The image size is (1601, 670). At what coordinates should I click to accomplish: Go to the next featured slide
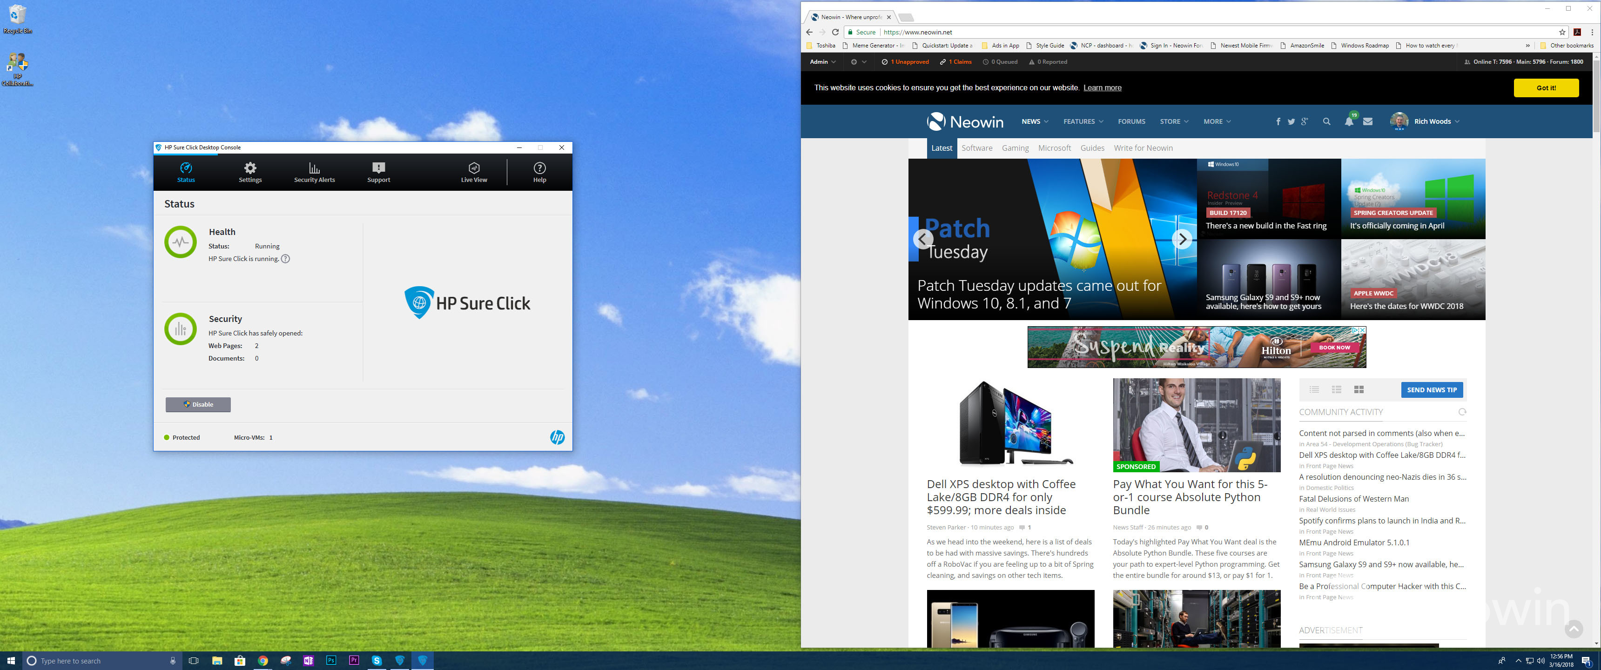point(1182,239)
